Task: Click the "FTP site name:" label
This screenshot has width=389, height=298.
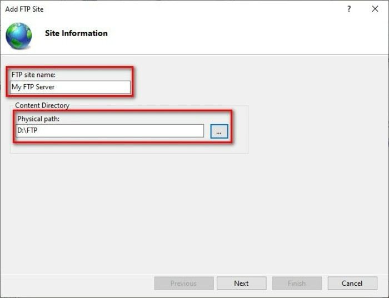Action: coord(33,75)
